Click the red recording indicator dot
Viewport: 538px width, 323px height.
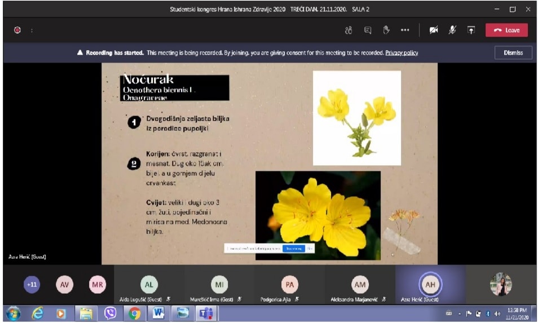click(x=17, y=30)
